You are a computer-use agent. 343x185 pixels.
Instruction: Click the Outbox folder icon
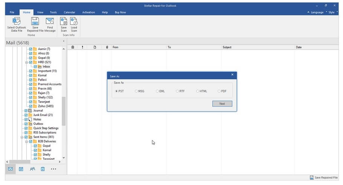pyautogui.click(x=30, y=124)
